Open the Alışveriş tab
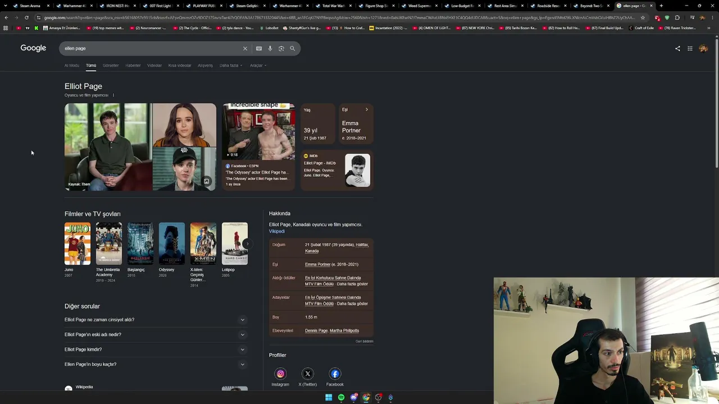This screenshot has width=719, height=404. 205,66
